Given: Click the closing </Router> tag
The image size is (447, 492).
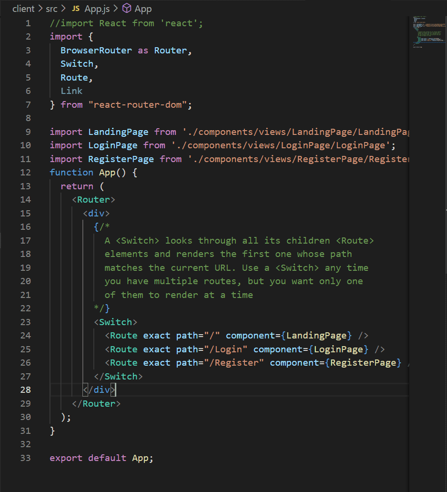Looking at the screenshot, I should click(96, 403).
